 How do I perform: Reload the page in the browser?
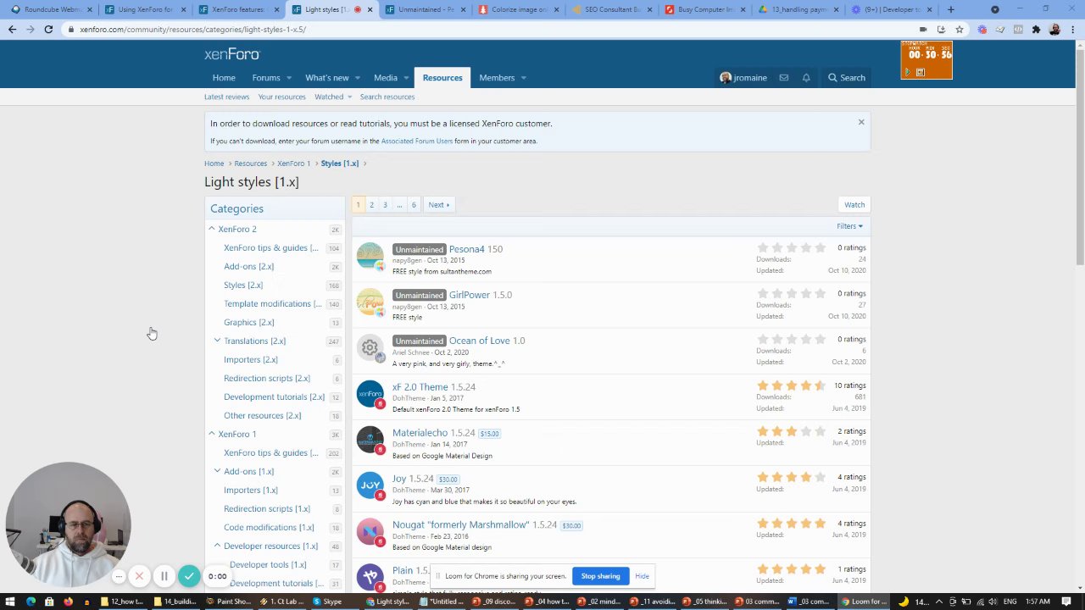click(x=48, y=29)
